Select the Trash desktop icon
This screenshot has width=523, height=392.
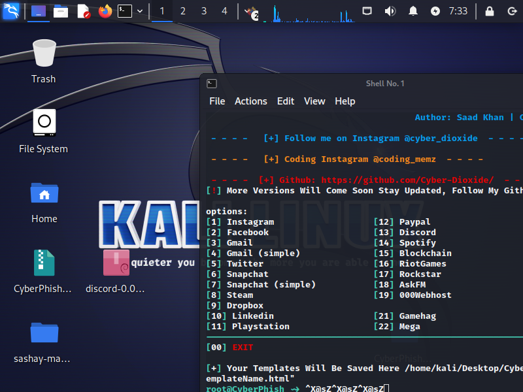[x=44, y=60]
